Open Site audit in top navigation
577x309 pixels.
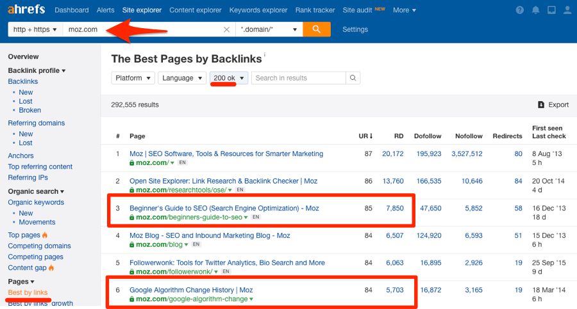[x=357, y=10]
